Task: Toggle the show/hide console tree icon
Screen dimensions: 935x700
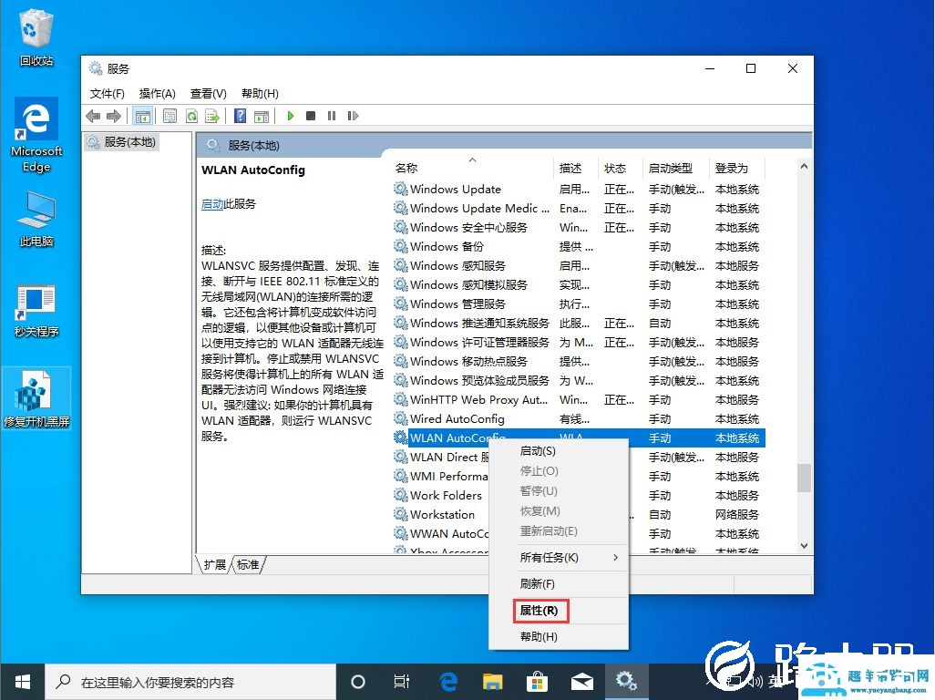Action: (x=143, y=116)
